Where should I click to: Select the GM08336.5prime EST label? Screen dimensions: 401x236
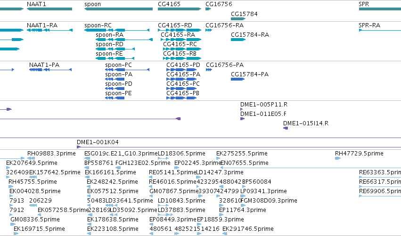pyautogui.click(x=35, y=220)
